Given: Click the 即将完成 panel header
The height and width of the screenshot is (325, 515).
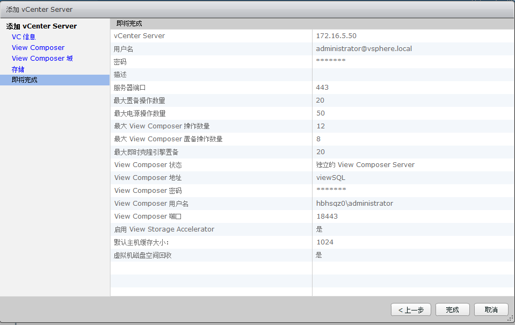Looking at the screenshot, I should coord(313,24).
